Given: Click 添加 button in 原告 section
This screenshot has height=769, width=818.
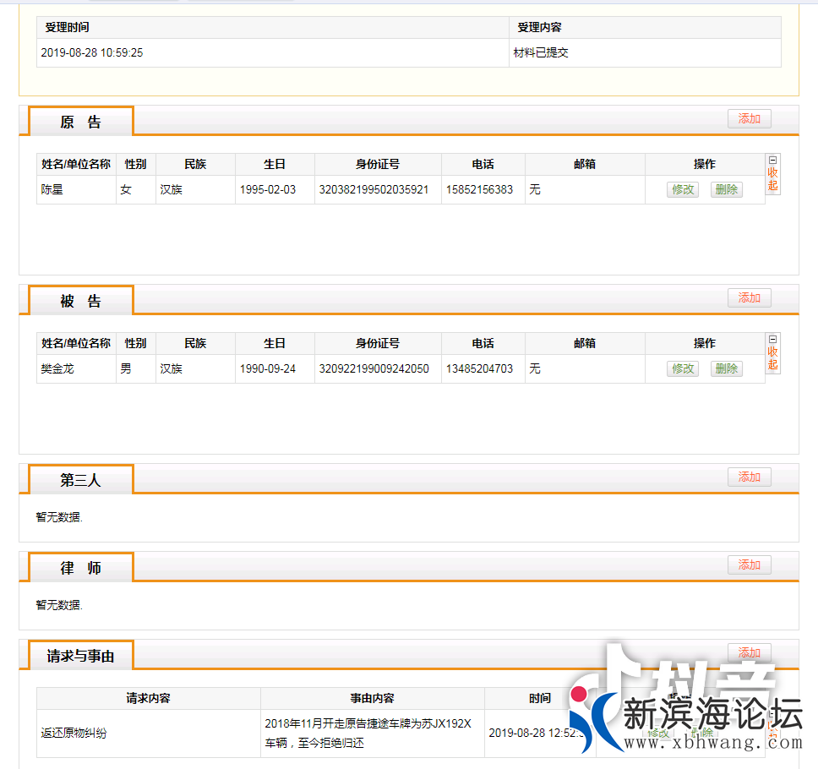Looking at the screenshot, I should click(750, 118).
